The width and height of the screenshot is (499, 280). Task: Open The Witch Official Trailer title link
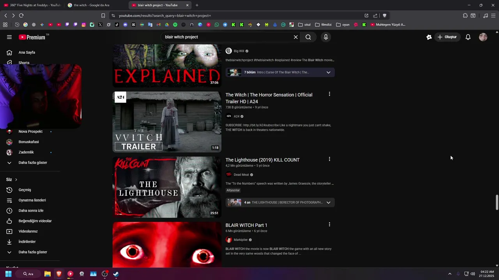269,98
